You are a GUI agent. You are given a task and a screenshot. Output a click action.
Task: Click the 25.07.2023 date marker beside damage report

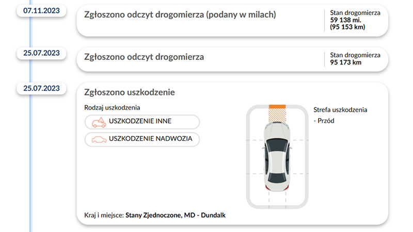(42, 88)
